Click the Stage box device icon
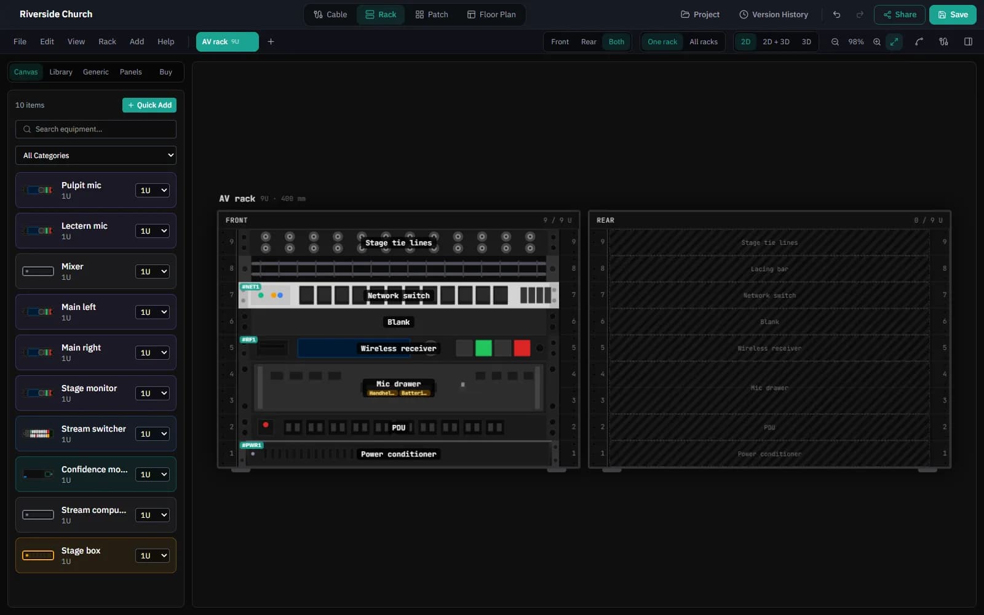 tap(38, 555)
